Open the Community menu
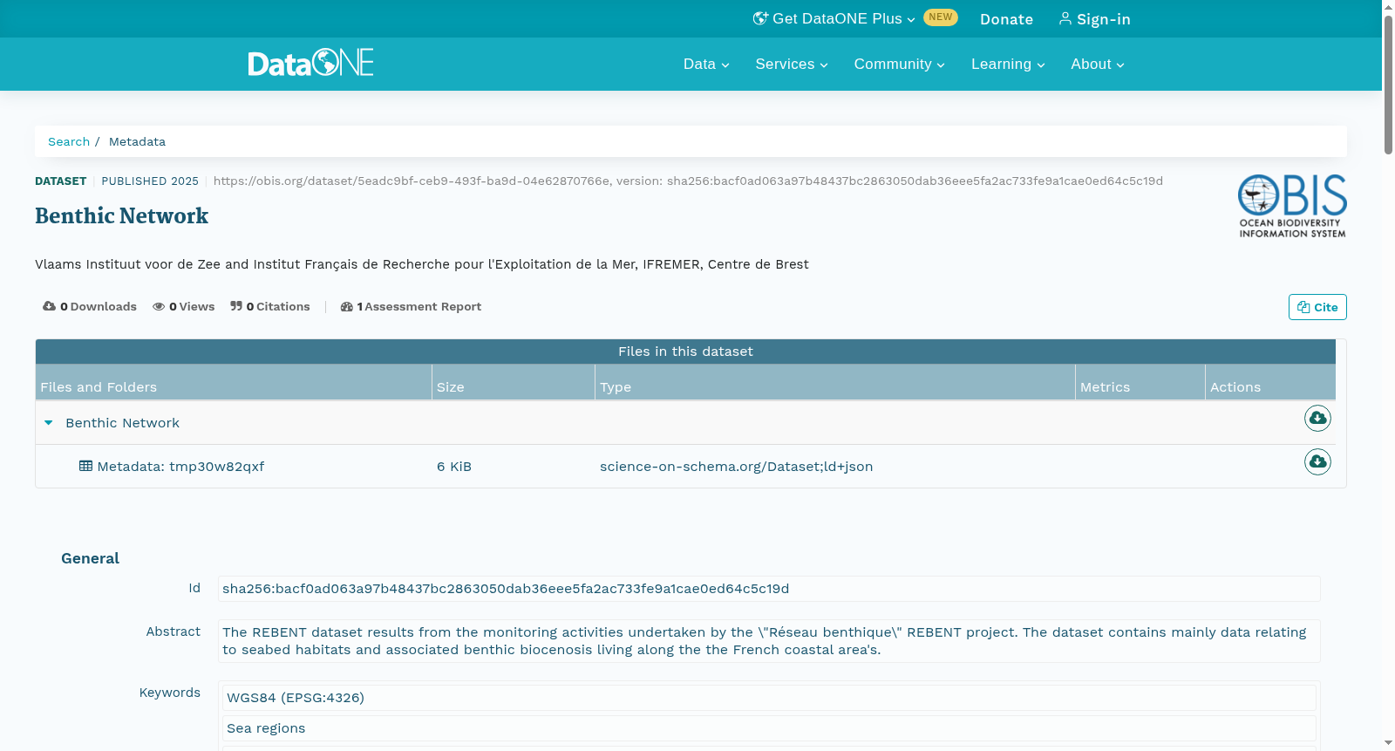The image size is (1395, 751). (x=899, y=65)
